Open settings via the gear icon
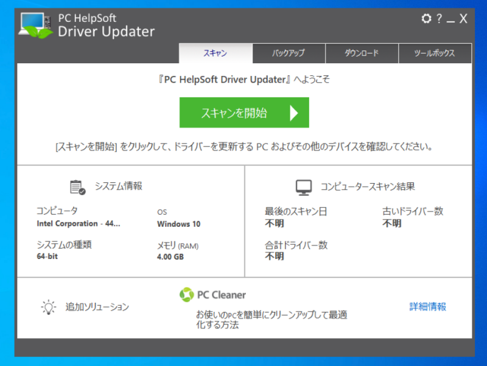The image size is (487, 366). [427, 19]
